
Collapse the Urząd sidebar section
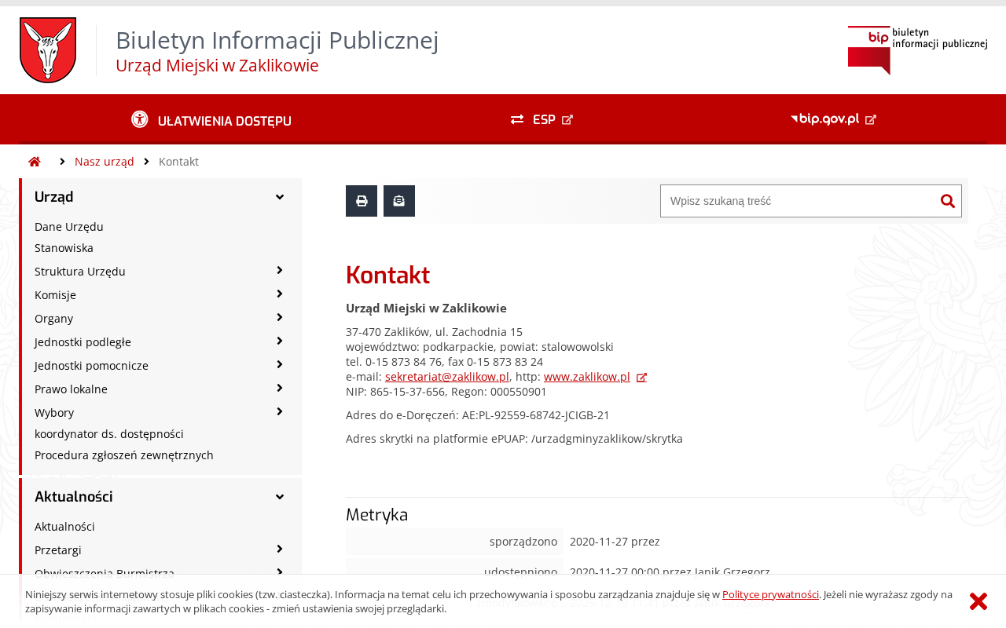pyautogui.click(x=280, y=197)
